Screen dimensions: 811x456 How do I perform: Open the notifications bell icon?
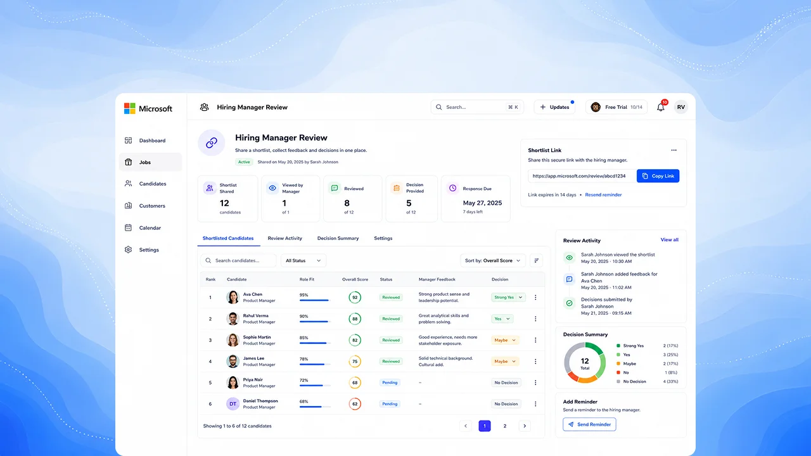[661, 107]
